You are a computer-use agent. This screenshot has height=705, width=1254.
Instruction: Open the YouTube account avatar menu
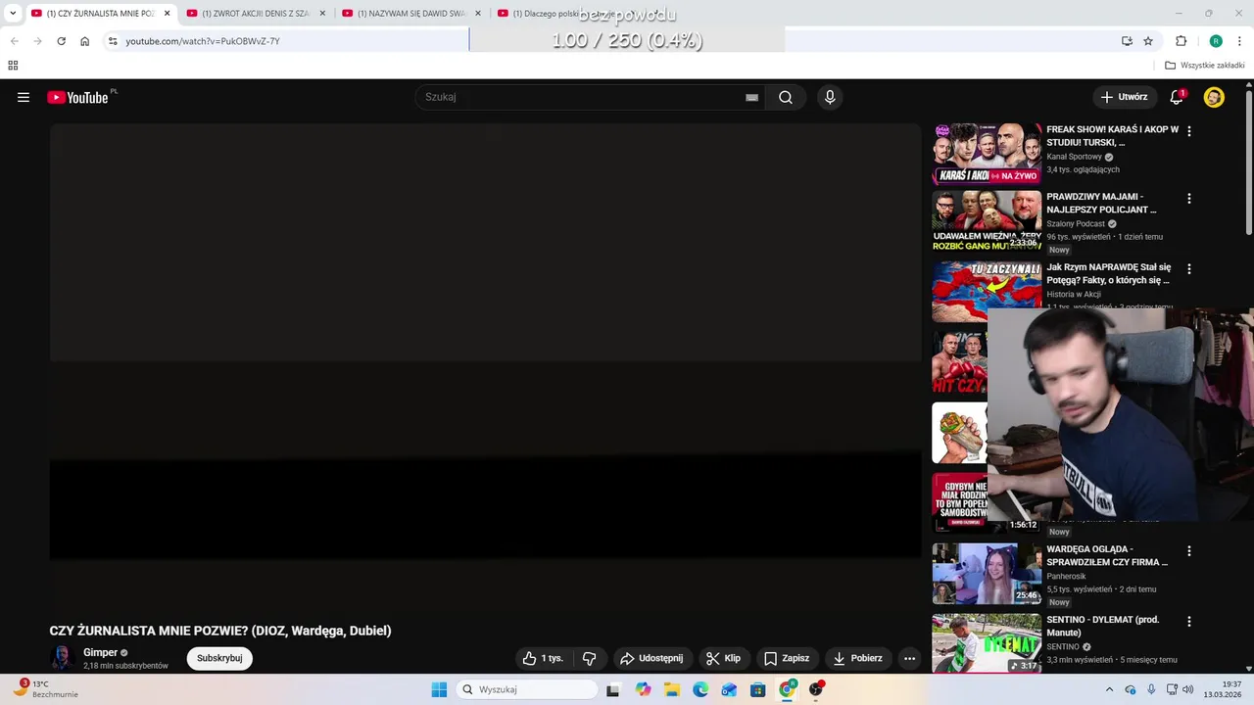coord(1214,97)
